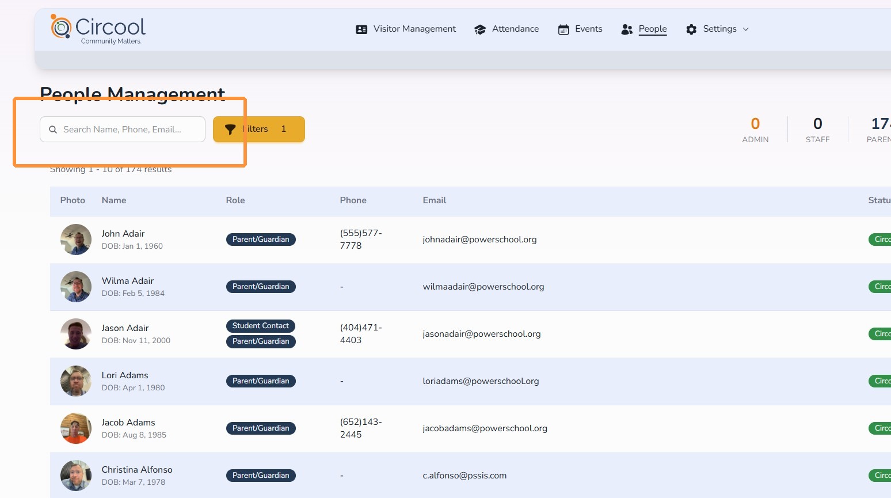Viewport: 891px width, 498px height.
Task: Select the name Wilma Adair
Action: coord(128,281)
